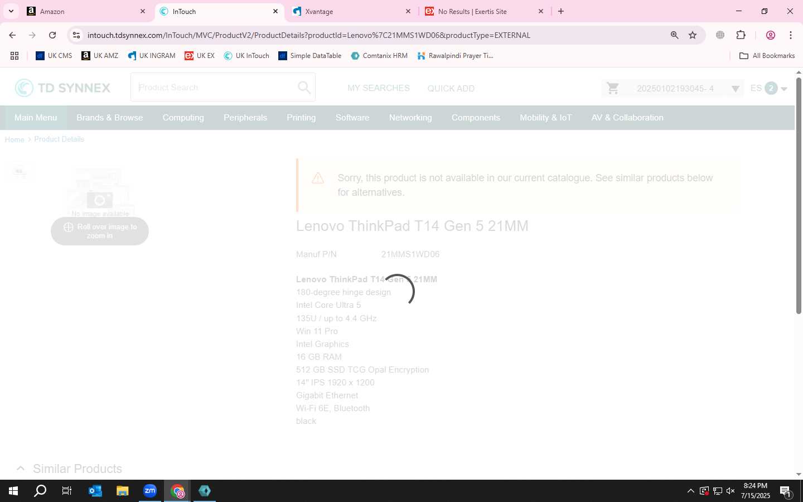Image resolution: width=803 pixels, height=502 pixels.
Task: Close the Exertis No Results tab
Action: (x=541, y=11)
